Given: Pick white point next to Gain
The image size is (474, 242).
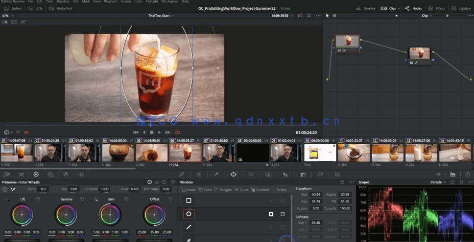Looking at the screenshot, I should click(95, 199).
